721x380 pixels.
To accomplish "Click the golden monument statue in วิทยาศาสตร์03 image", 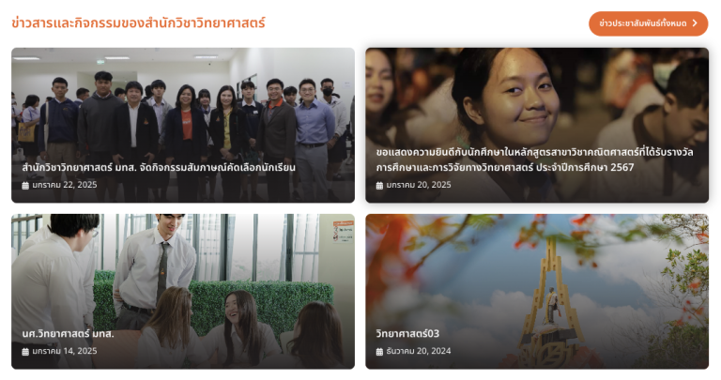I will [x=552, y=306].
